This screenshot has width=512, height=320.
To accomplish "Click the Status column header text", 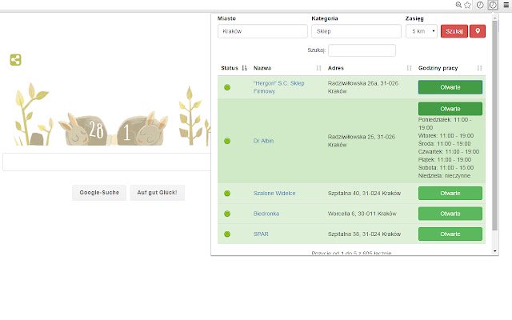I will [x=230, y=68].
